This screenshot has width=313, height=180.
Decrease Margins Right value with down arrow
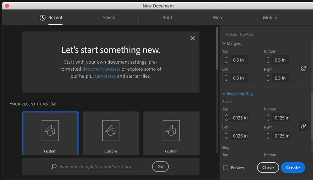[268, 80]
